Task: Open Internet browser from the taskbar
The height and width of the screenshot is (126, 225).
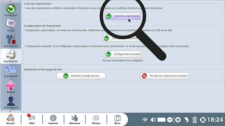Action: [53, 119]
